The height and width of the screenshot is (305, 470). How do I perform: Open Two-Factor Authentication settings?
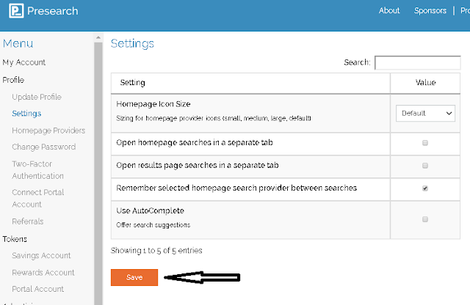pyautogui.click(x=38, y=170)
